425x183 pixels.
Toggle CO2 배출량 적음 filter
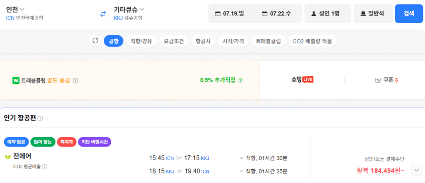point(312,41)
